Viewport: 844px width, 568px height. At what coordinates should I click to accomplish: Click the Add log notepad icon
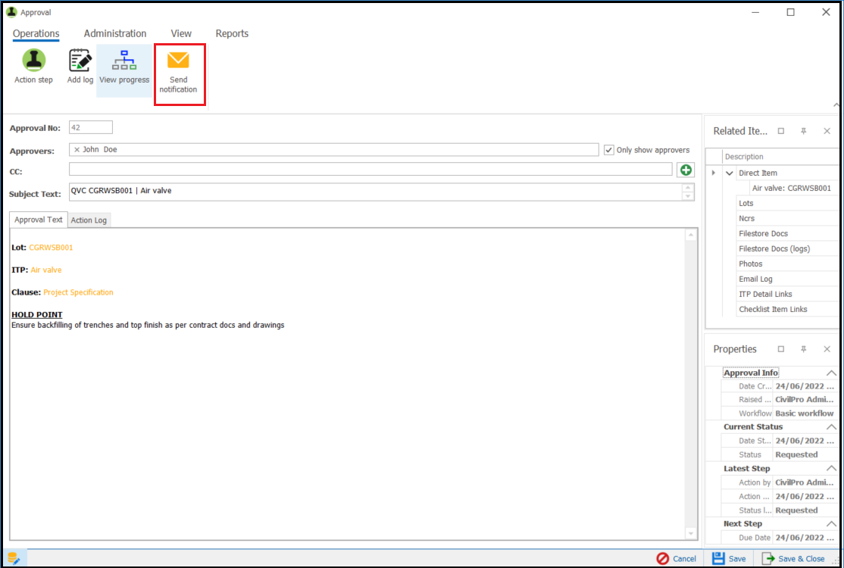80,61
